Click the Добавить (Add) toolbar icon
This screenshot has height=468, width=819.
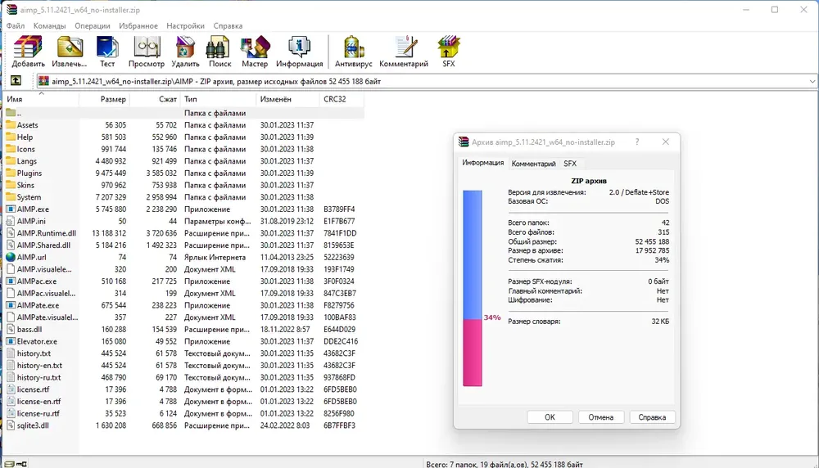point(29,51)
